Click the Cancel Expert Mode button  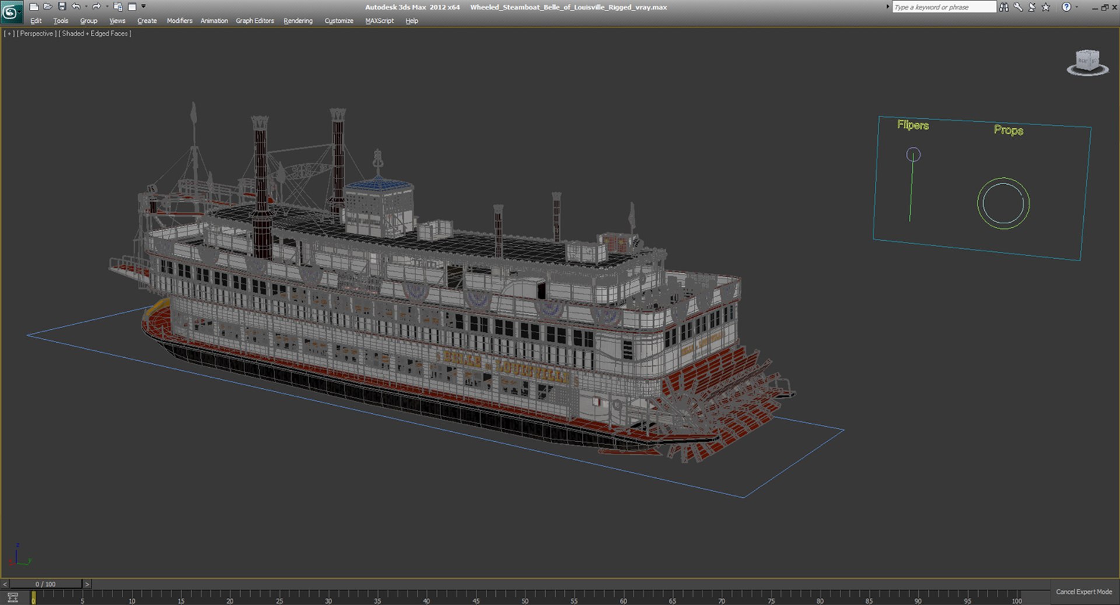(1084, 592)
